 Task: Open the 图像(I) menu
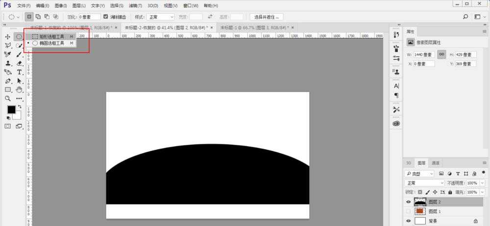pos(61,5)
